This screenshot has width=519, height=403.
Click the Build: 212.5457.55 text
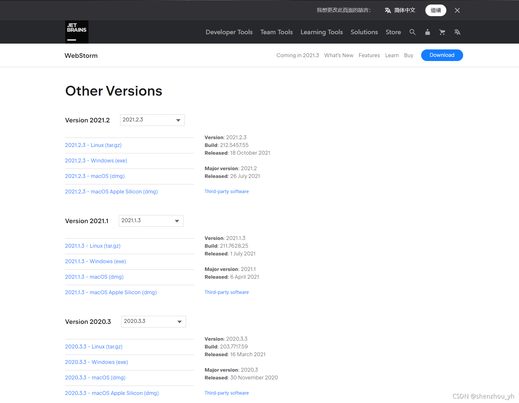click(x=227, y=145)
